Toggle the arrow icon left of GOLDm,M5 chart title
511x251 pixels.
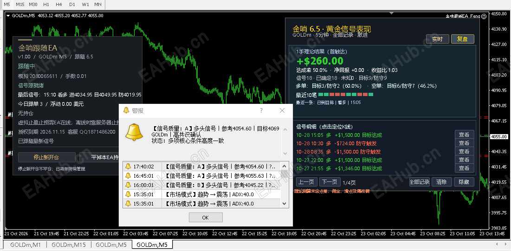click(x=8, y=15)
